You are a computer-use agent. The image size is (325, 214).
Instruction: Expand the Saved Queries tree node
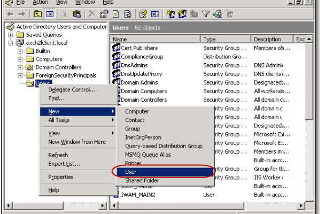(11, 34)
